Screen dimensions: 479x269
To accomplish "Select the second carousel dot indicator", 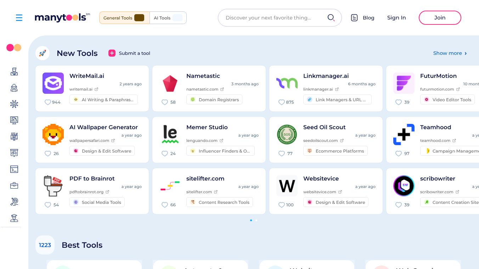I will (x=256, y=221).
